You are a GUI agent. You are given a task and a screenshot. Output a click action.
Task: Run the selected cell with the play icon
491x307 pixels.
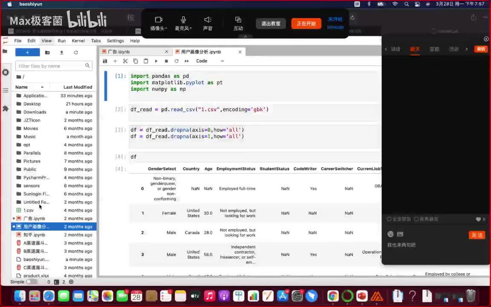(x=156, y=61)
